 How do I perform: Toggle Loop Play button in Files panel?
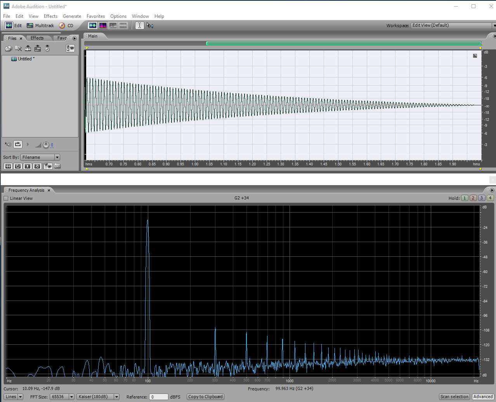[18, 144]
